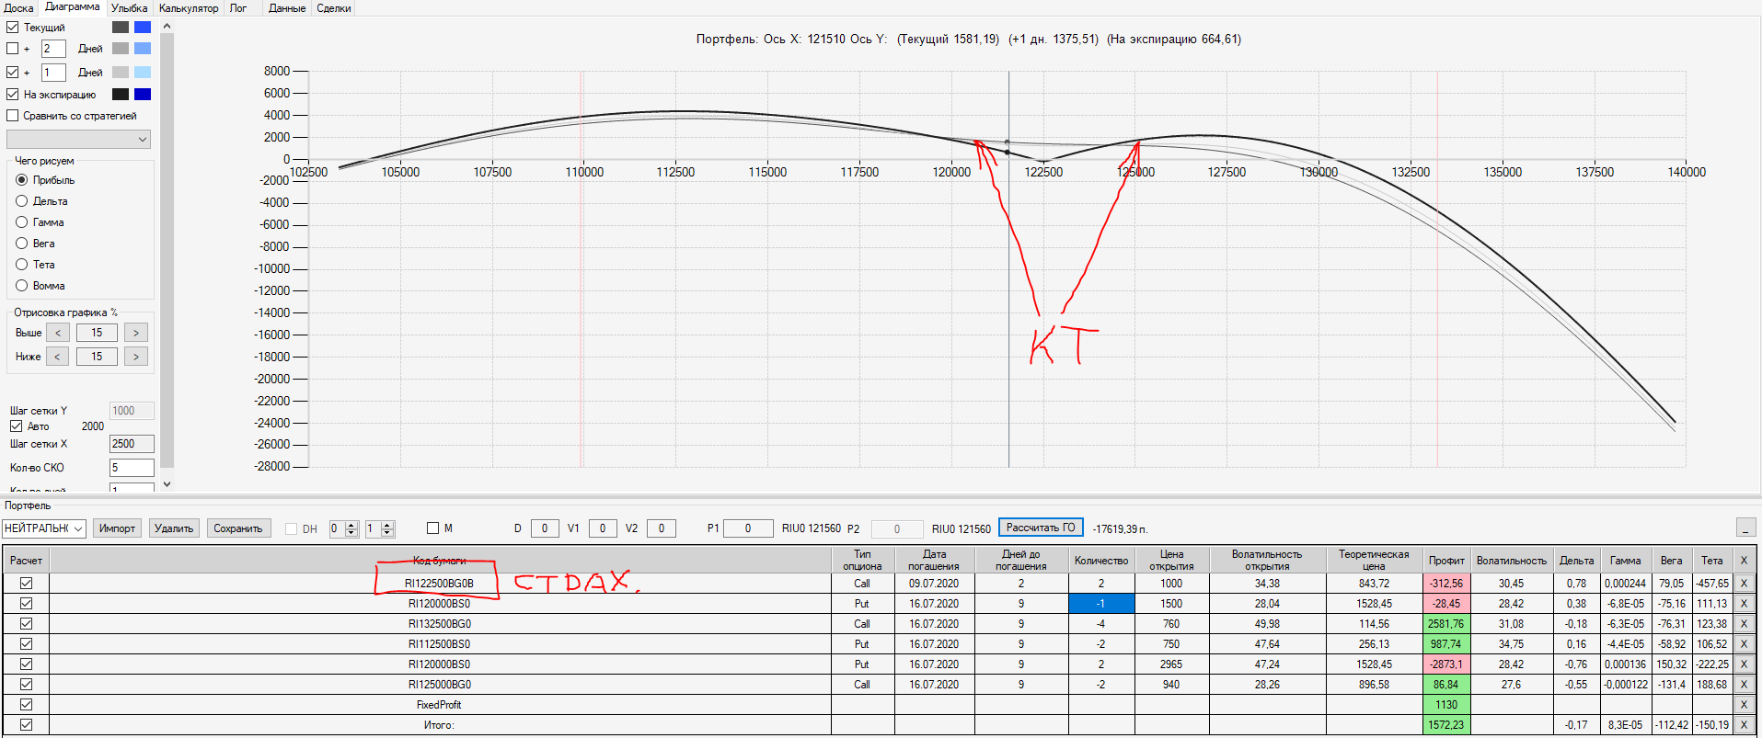Pick the dark gray swatch for Текущий
1762x738 pixels.
pos(121,28)
